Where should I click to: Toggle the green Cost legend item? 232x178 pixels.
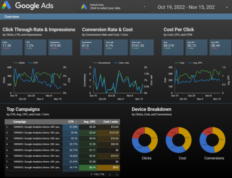coord(180,63)
